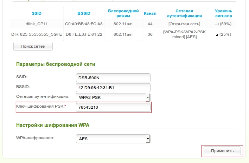Image resolution: width=249 pixels, height=163 pixels.
Task: Click the [Открытая сеть] authentication cell
Action: pyautogui.click(x=184, y=24)
